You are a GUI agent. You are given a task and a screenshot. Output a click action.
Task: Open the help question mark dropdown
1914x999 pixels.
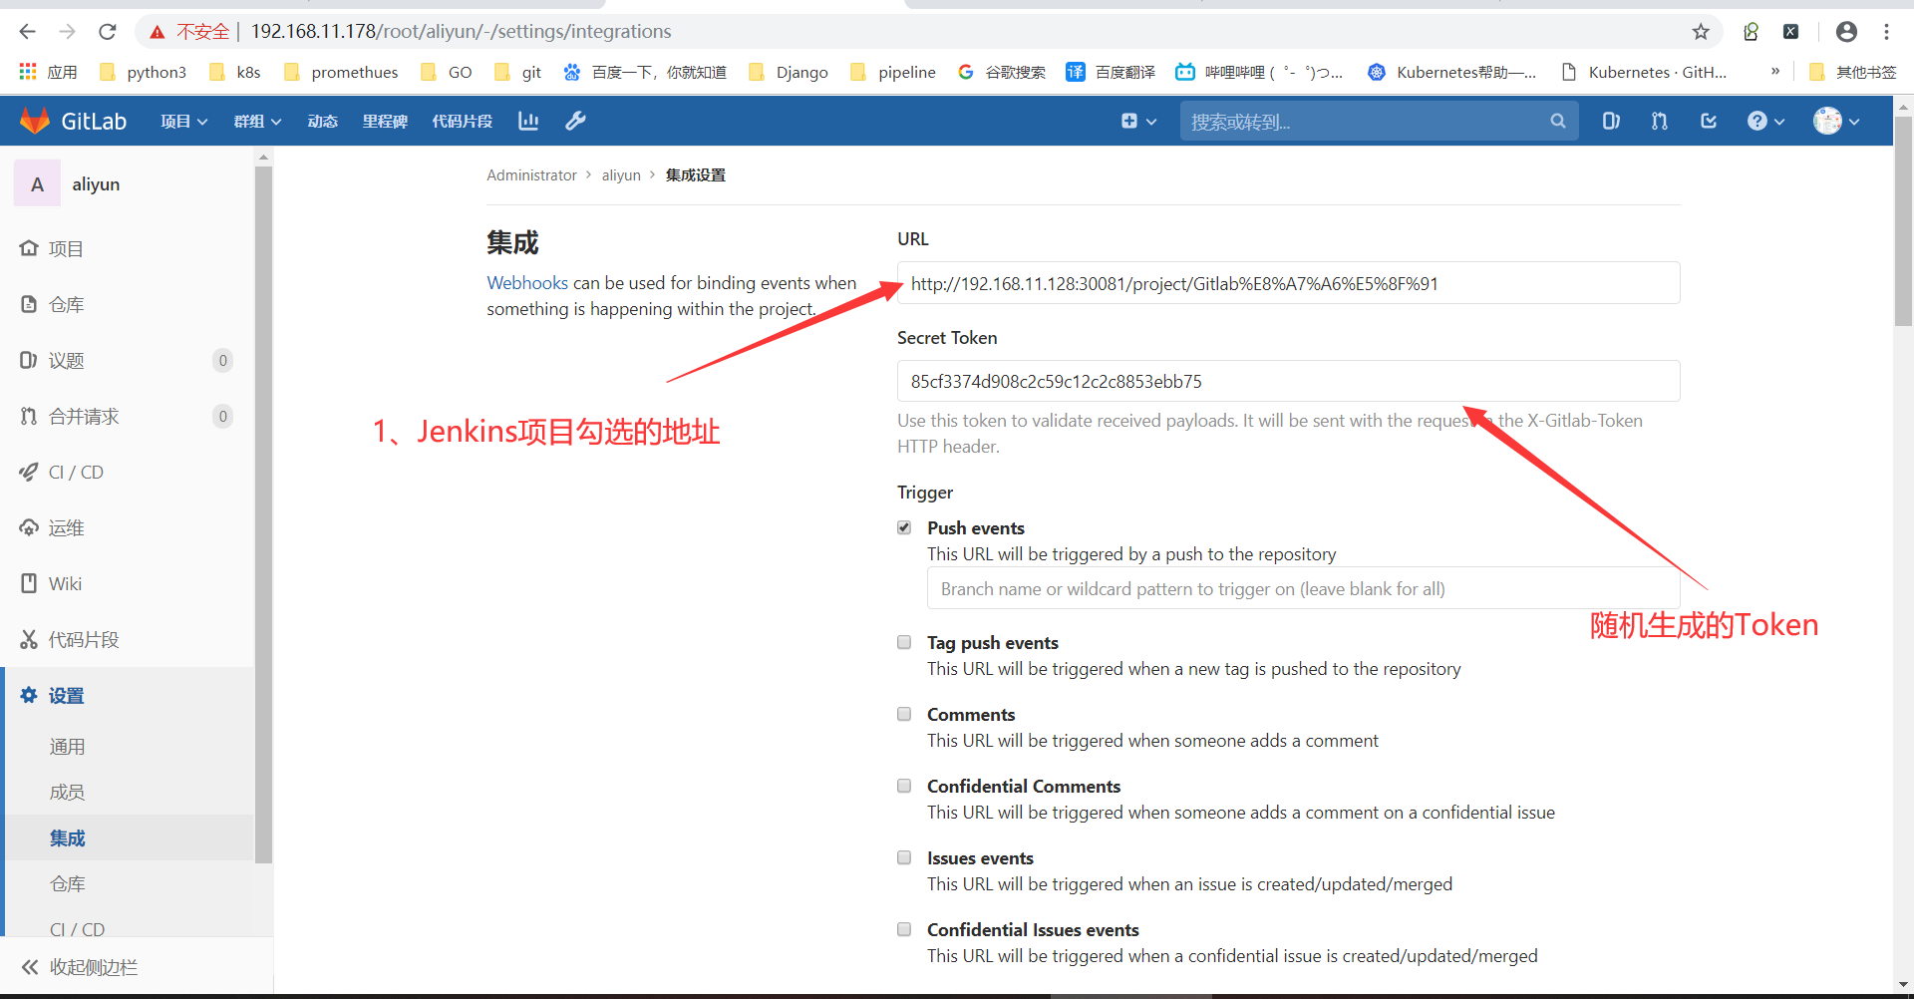[x=1765, y=121]
